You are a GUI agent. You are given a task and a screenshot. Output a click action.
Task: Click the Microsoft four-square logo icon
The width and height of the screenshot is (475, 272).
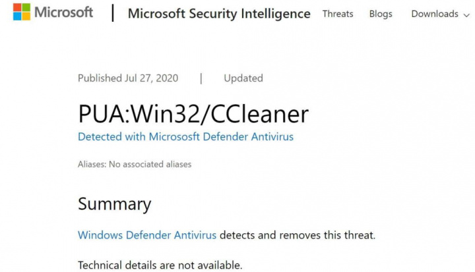tap(22, 12)
